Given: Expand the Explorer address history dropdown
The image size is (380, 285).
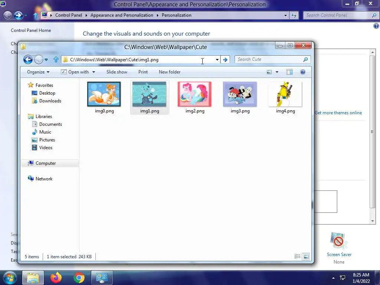Looking at the screenshot, I should coord(217,60).
